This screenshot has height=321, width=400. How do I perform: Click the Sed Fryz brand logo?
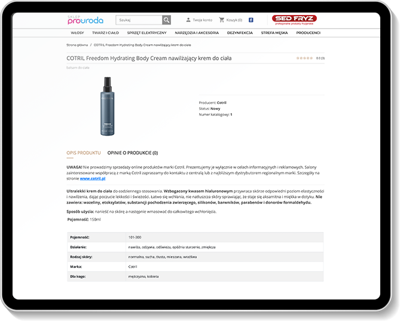[x=294, y=20]
